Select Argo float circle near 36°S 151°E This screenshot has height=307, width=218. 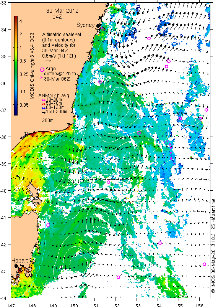tap(100, 82)
